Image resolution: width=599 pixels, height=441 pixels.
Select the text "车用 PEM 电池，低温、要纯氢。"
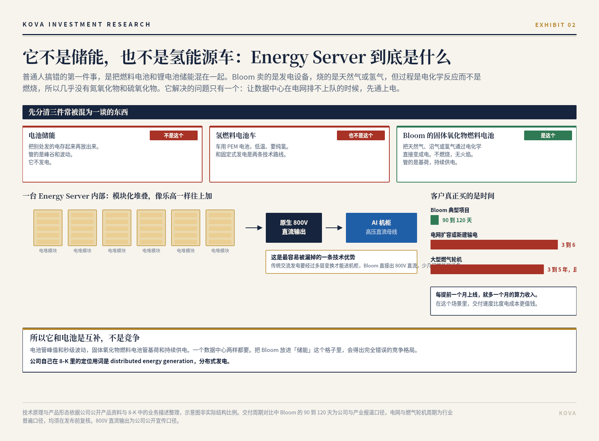click(252, 147)
